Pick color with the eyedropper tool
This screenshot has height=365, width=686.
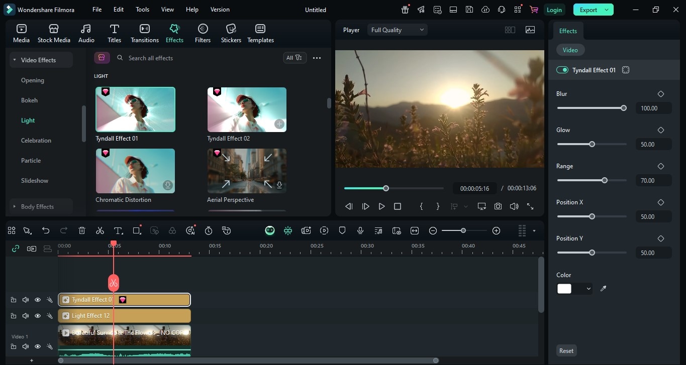tap(604, 289)
